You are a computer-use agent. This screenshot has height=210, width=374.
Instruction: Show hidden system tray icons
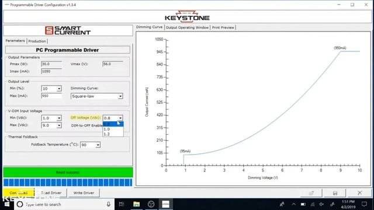click(293, 204)
